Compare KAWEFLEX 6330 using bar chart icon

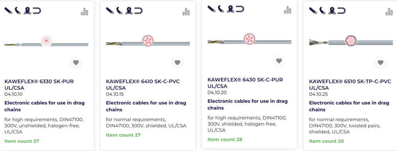84,12
